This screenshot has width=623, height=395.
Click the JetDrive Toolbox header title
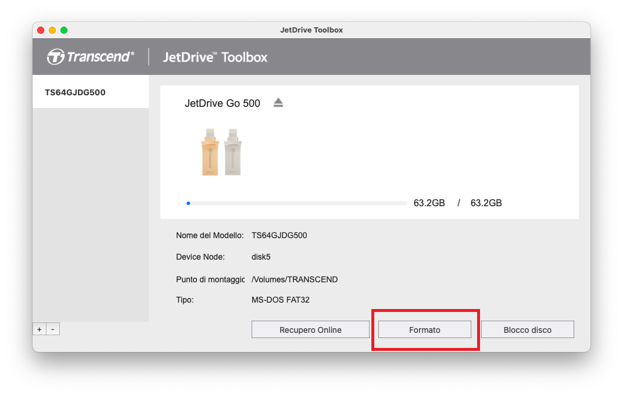pos(216,57)
